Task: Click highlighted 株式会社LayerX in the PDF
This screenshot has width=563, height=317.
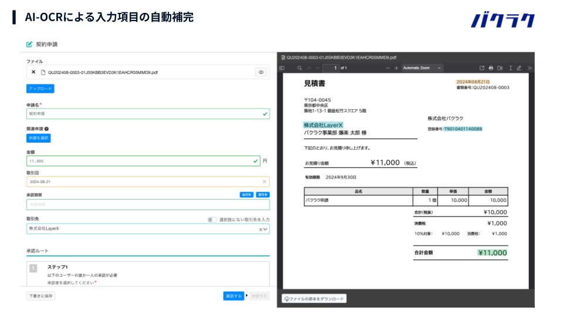Action: (323, 125)
